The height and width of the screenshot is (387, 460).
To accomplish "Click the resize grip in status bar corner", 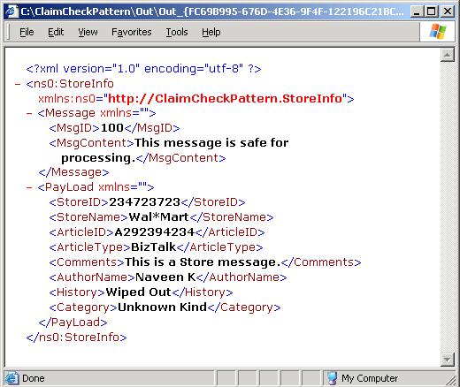I will click(450, 380).
